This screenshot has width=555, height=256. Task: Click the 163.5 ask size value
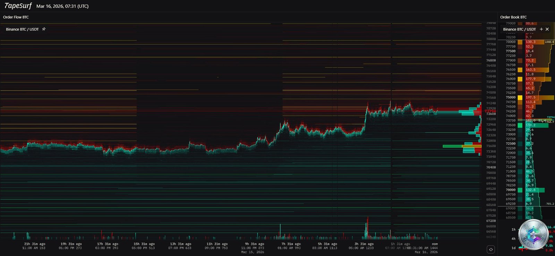[x=530, y=70]
